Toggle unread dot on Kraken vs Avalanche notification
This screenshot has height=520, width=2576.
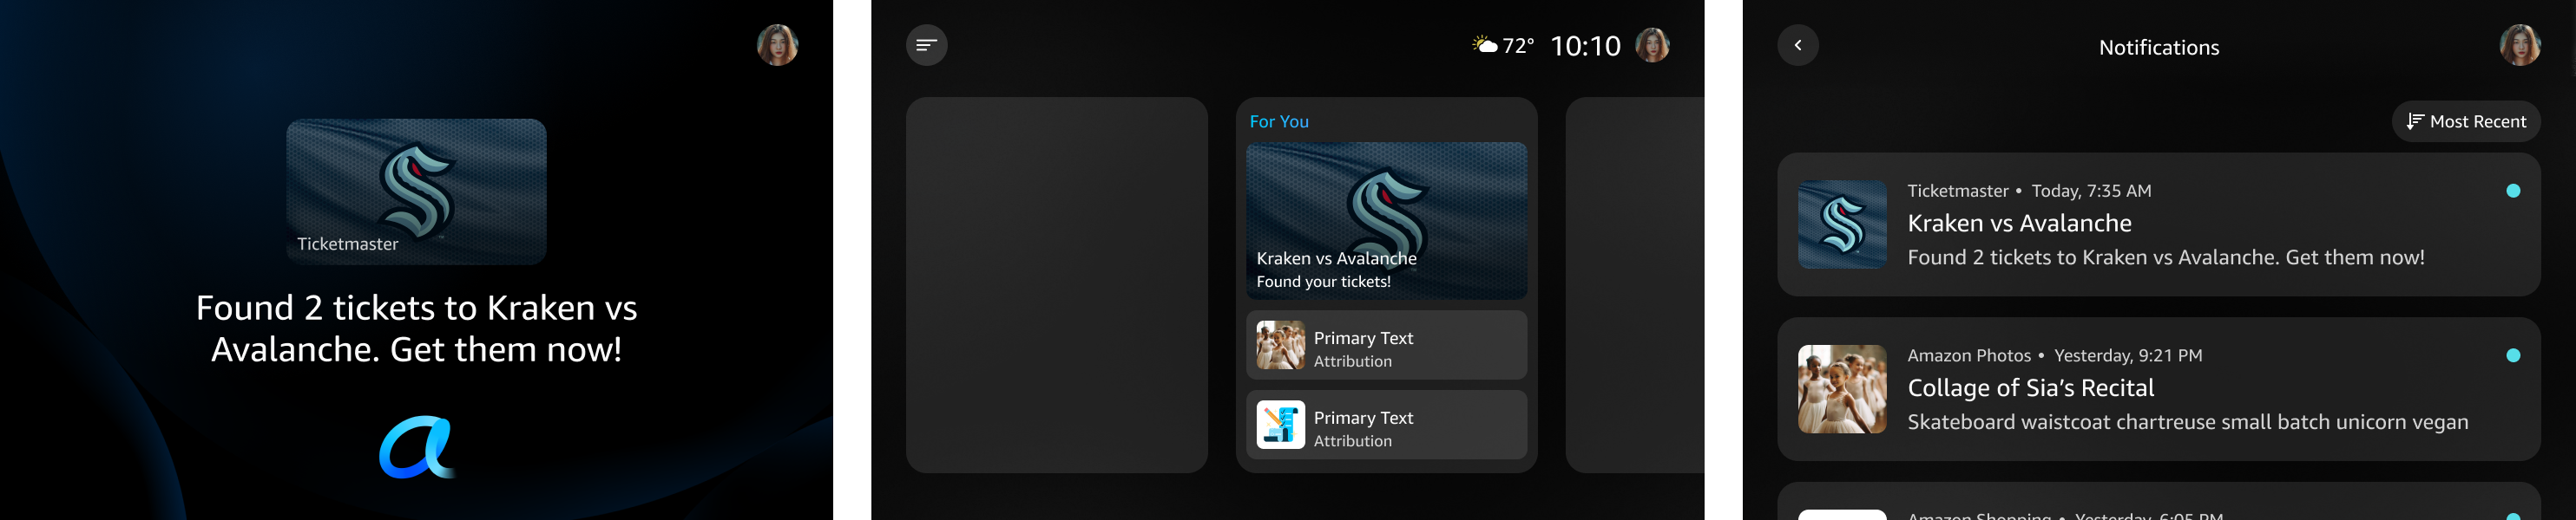click(2513, 191)
